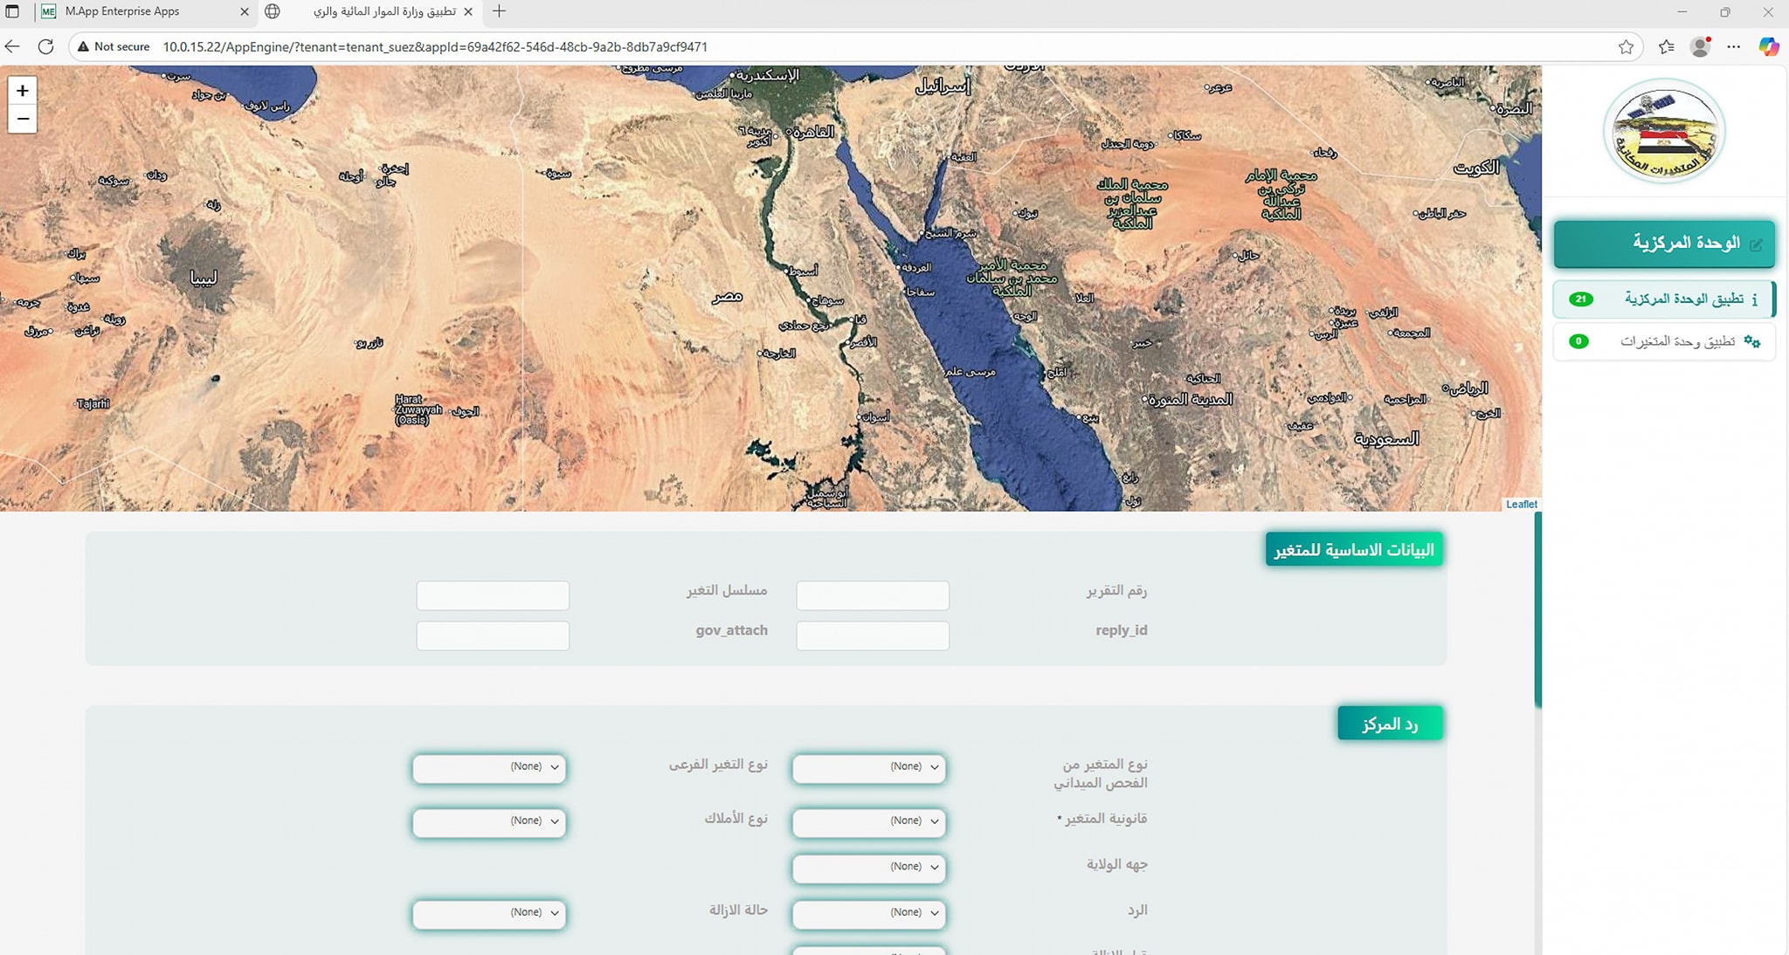The height and width of the screenshot is (955, 1789).
Task: Open the نوع المتغير من الفحص الميداني dropdown
Action: tap(869, 768)
